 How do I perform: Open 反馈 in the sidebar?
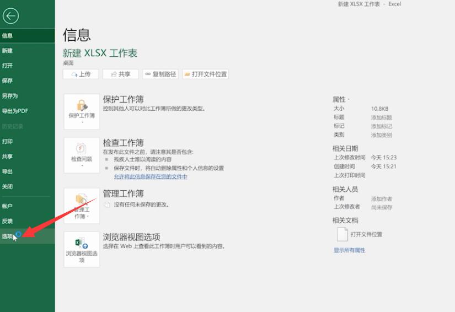click(27, 221)
